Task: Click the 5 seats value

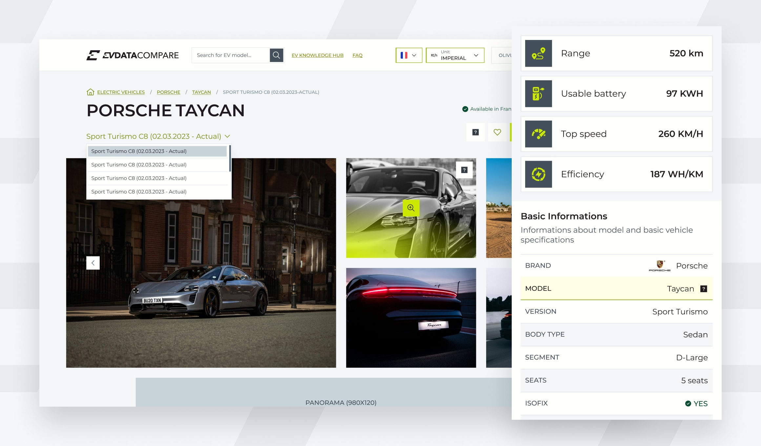Action: pos(694,380)
